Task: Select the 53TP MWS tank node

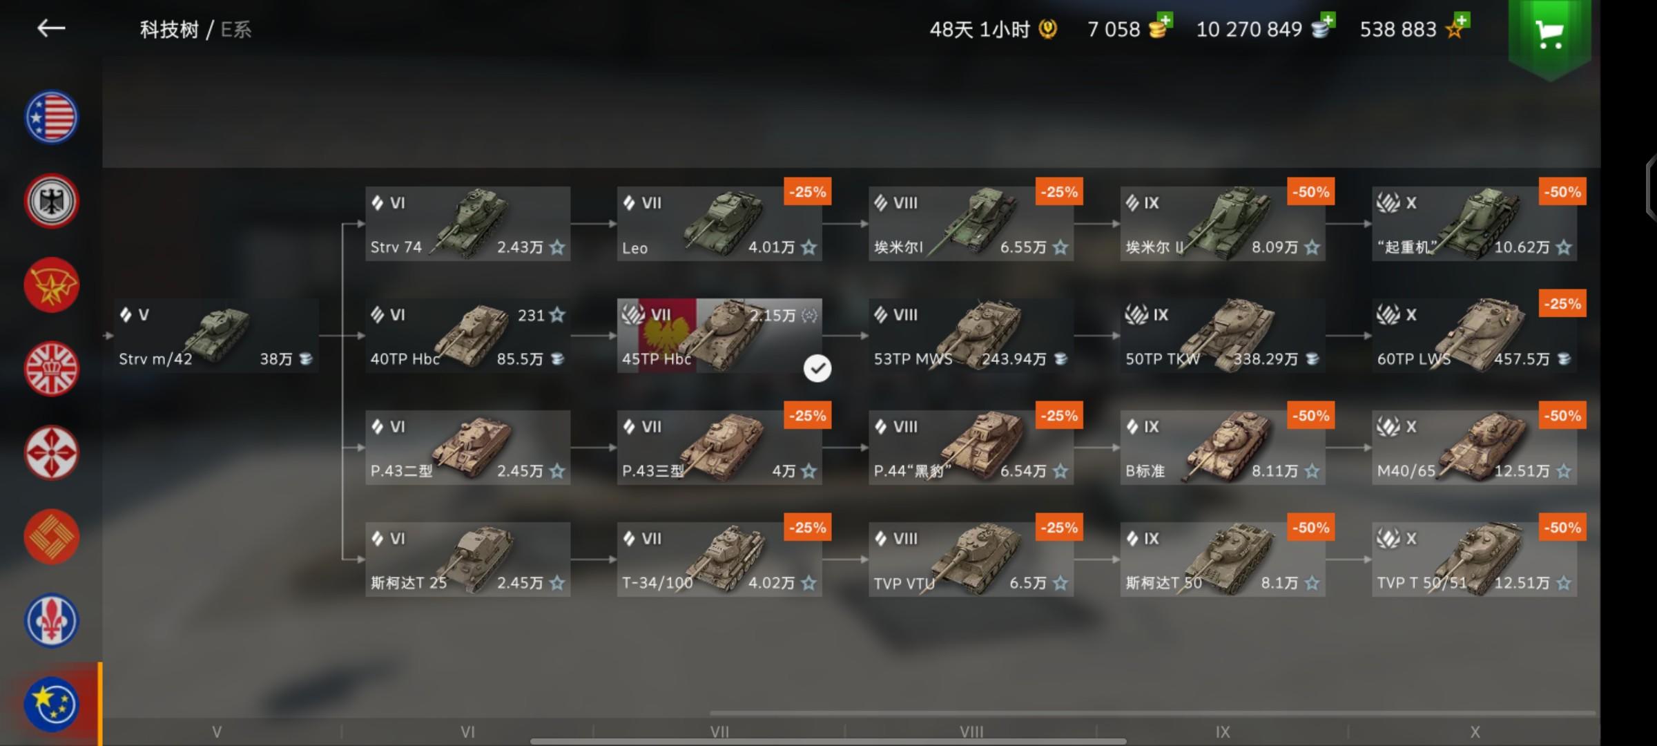Action: 971,336
